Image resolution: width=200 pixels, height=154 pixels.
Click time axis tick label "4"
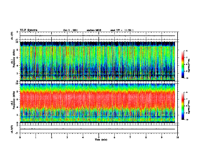click(83, 137)
